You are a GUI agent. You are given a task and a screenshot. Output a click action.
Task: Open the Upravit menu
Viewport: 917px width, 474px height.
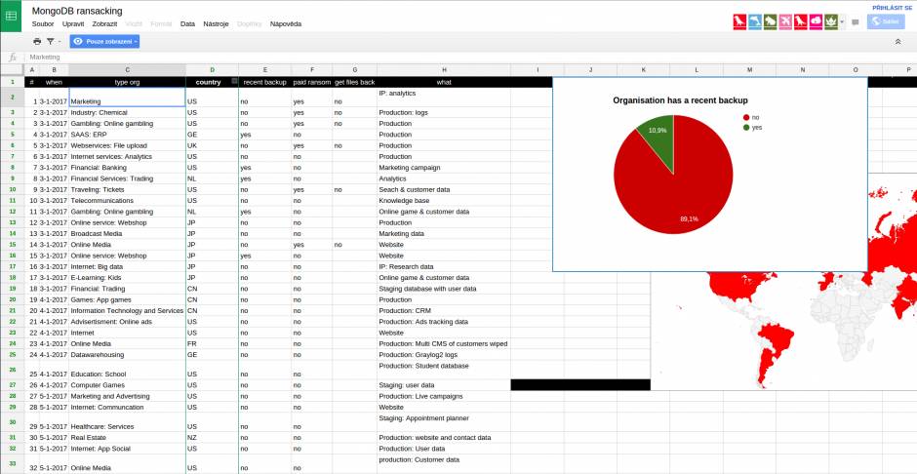73,24
